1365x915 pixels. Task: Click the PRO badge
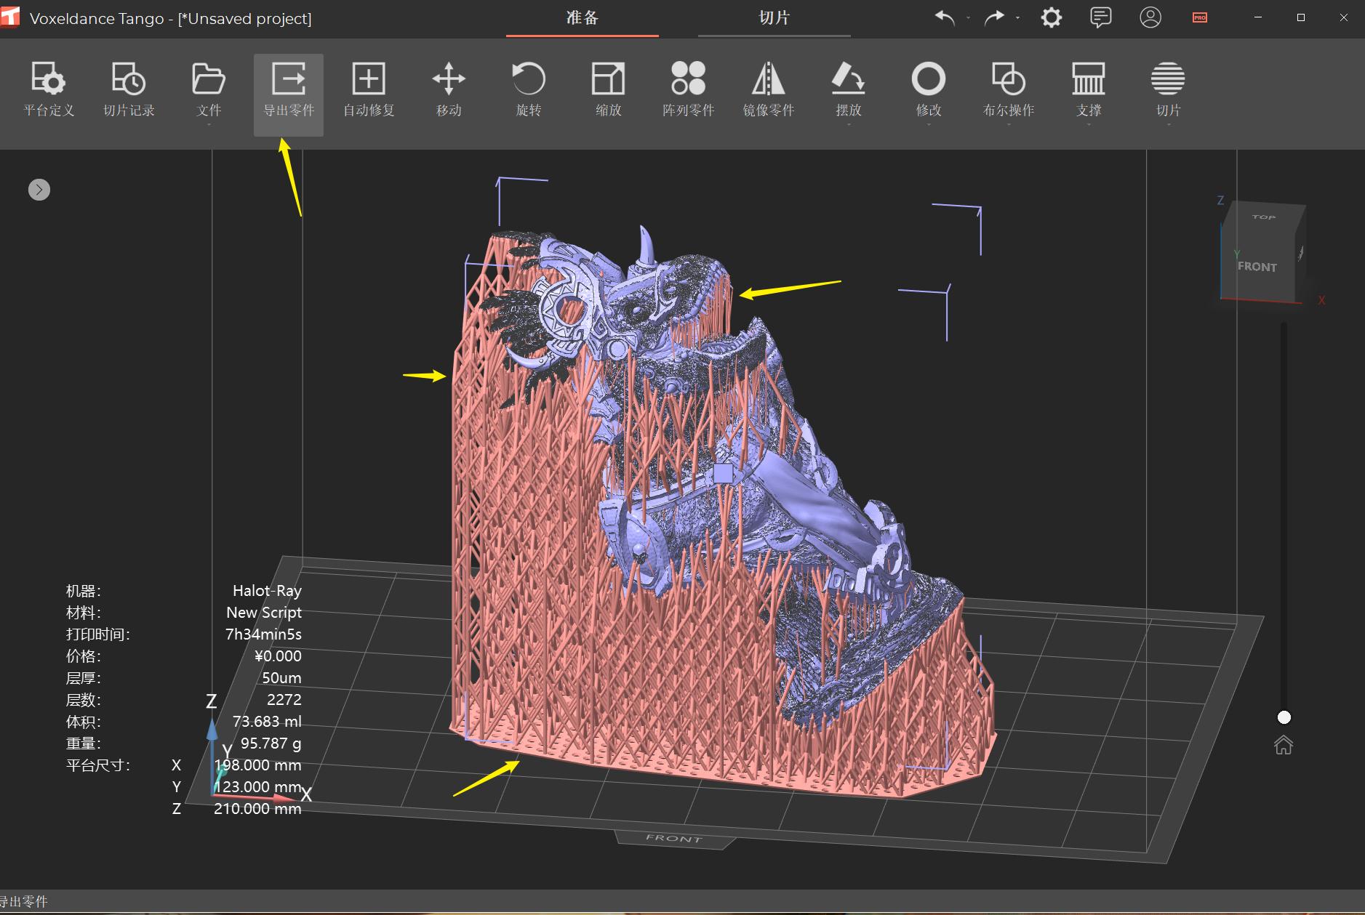1198,17
